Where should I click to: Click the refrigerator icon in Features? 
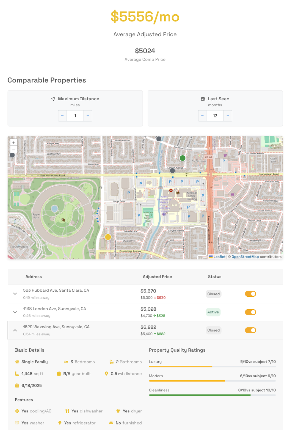click(60, 423)
